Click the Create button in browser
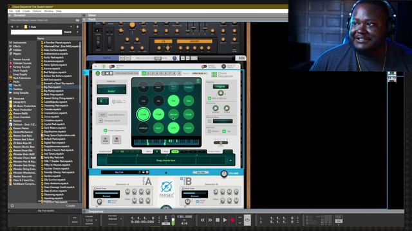Viewport: 412px width, 231px height. click(70, 206)
